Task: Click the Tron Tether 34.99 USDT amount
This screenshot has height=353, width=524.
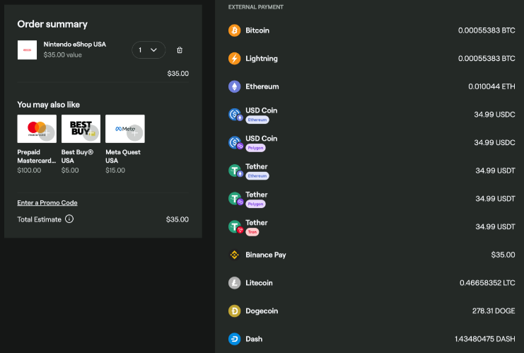Action: click(x=495, y=227)
